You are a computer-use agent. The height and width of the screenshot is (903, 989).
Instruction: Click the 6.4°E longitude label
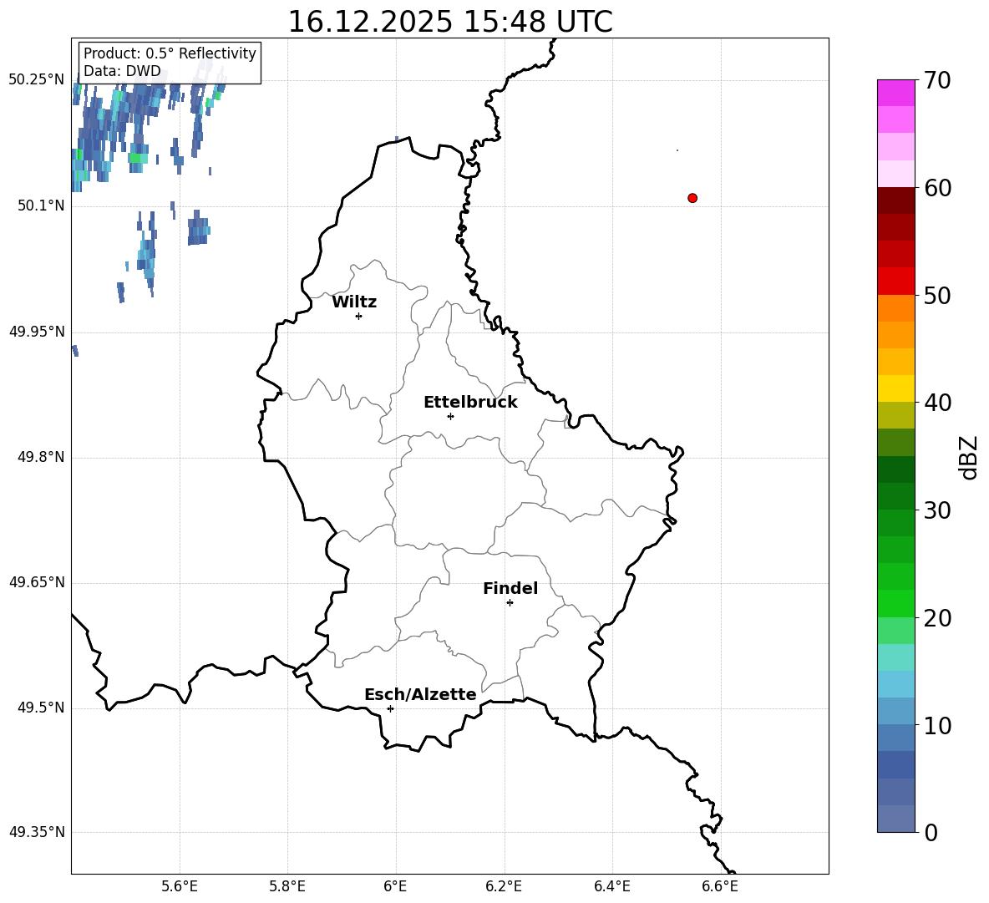(x=611, y=886)
